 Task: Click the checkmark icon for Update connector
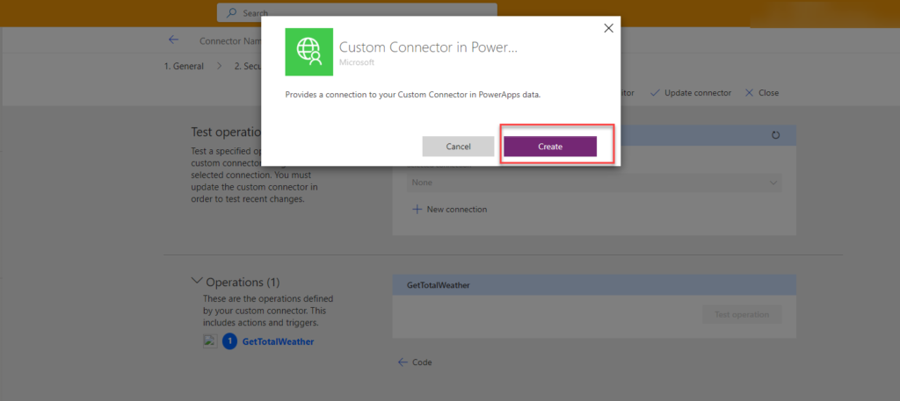[654, 93]
